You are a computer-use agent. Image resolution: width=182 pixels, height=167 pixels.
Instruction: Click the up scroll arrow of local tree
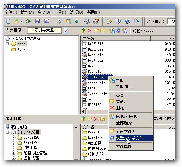pos(76,127)
